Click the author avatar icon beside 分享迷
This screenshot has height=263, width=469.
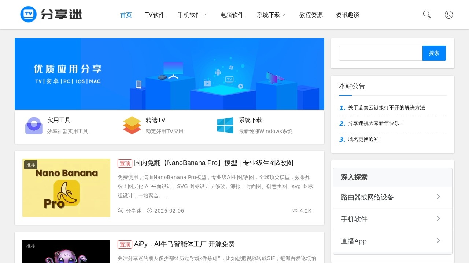click(121, 211)
